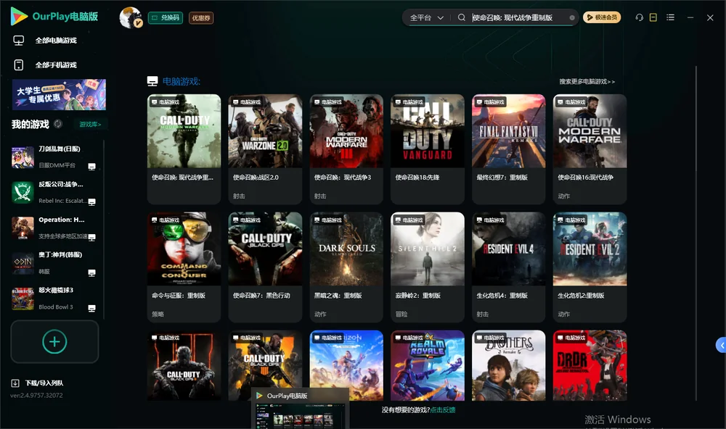726x429 pixels.
Task: Click the 搜索更多电脑游戏>> link
Action: coord(587,81)
